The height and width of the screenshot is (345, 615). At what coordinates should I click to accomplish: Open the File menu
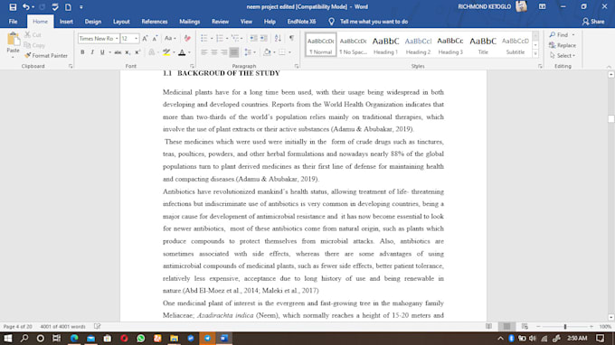point(13,22)
